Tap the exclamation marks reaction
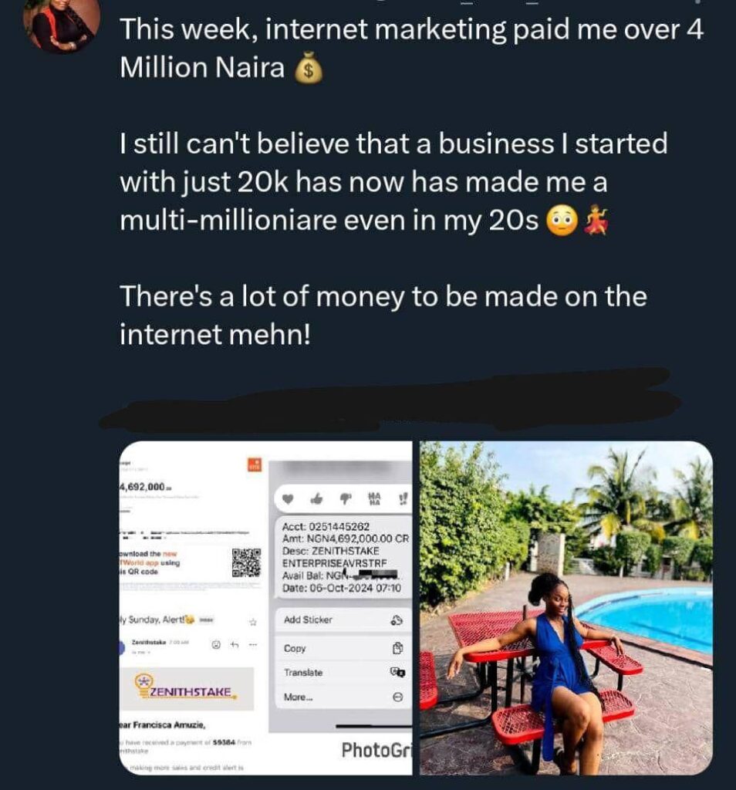 (x=400, y=499)
